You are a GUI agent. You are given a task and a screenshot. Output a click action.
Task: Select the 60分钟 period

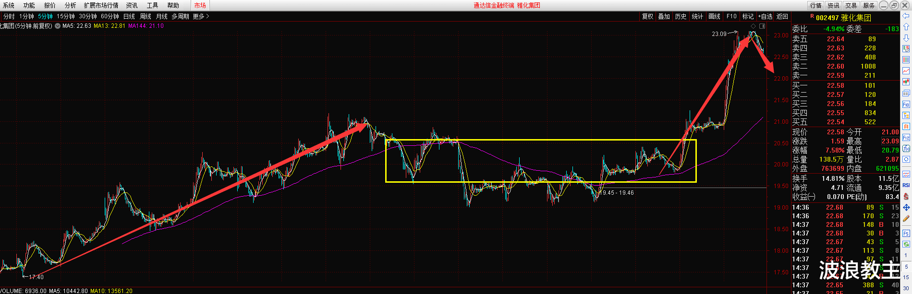coord(110,16)
